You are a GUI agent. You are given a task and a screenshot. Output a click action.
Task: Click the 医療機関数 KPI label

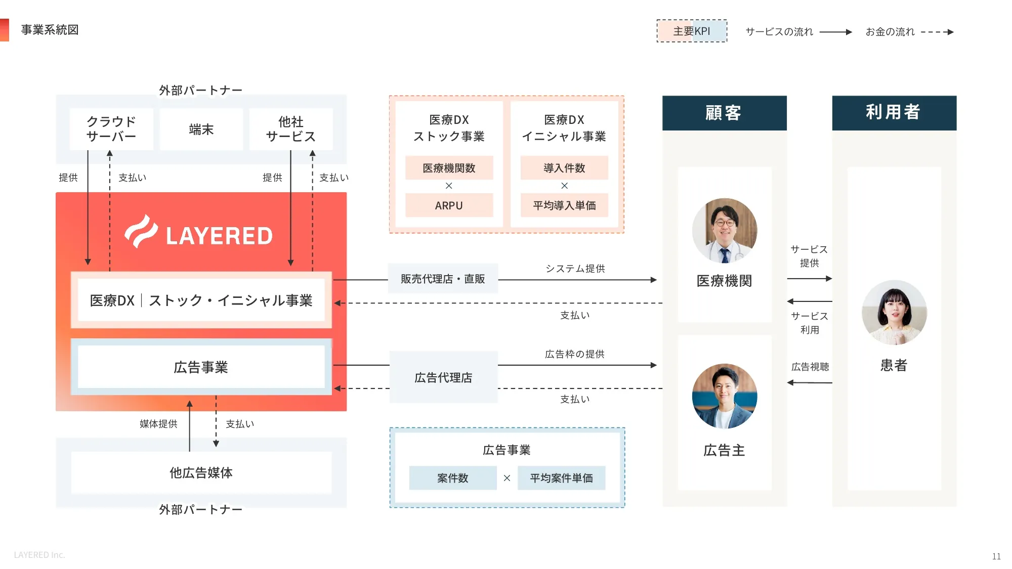(x=449, y=168)
